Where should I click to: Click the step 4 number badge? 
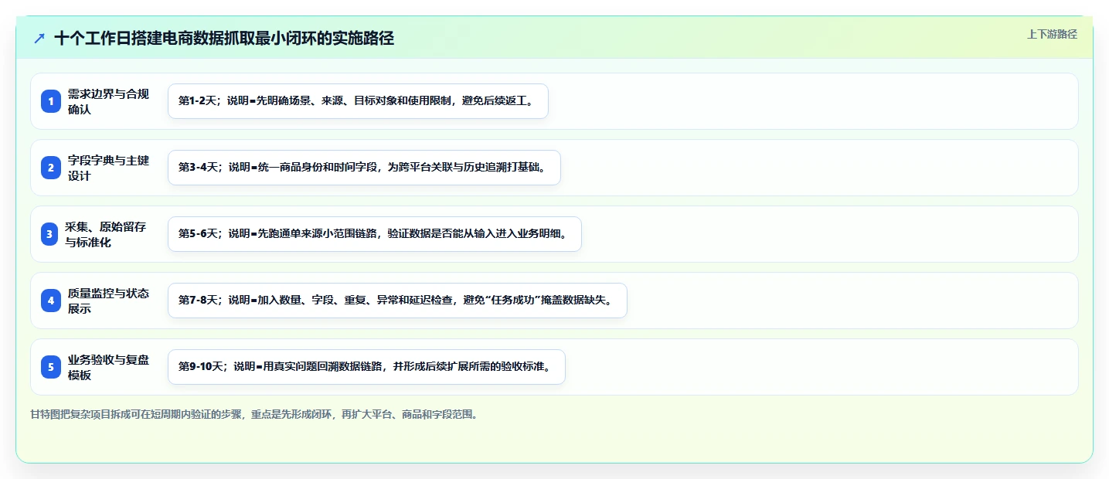[51, 301]
